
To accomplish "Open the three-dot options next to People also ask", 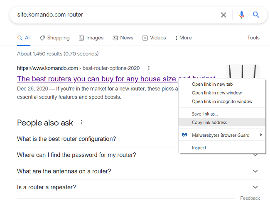I will pos(81,123).
